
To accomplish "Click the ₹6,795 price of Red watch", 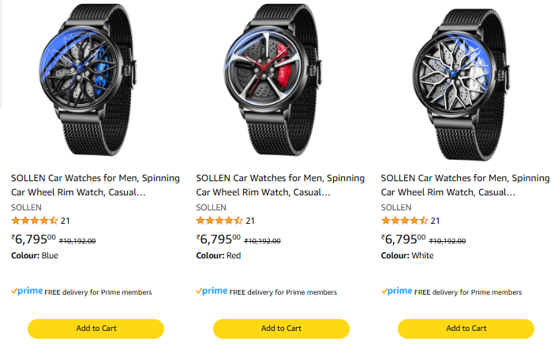I will click(218, 239).
